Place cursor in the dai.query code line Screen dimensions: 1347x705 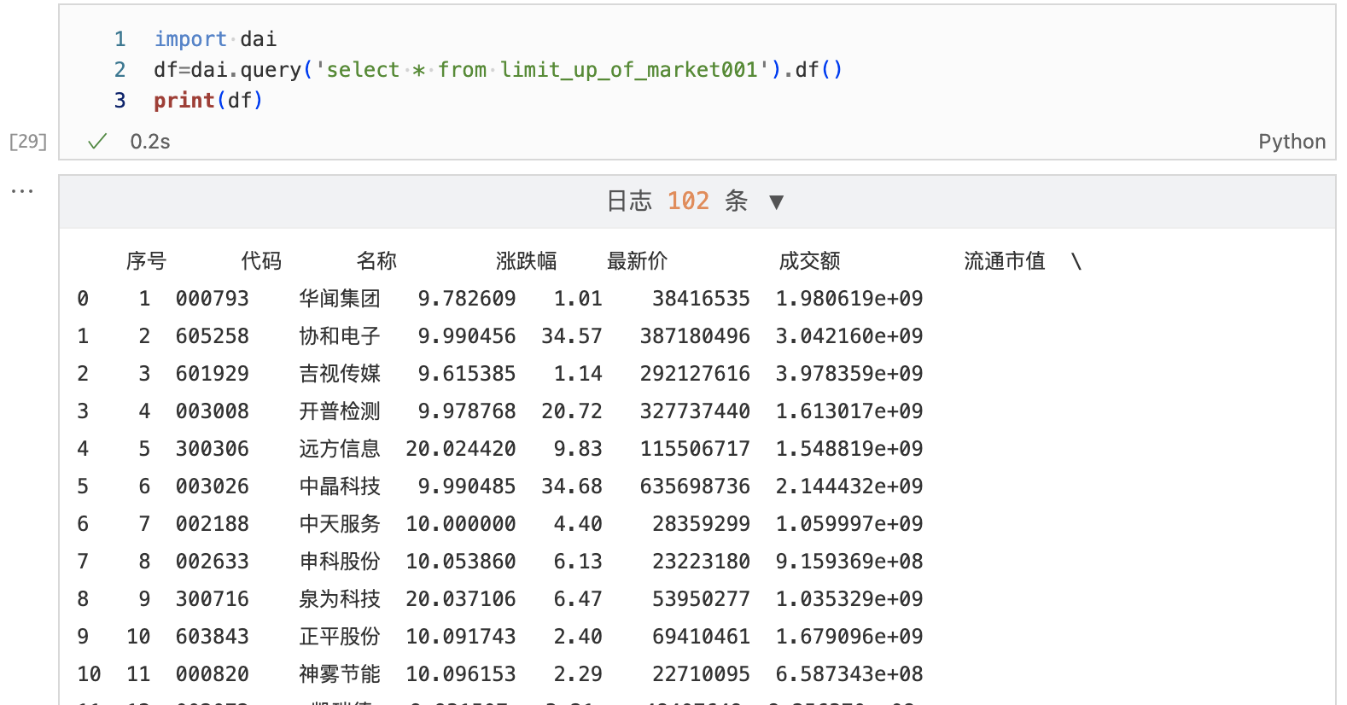click(x=497, y=70)
